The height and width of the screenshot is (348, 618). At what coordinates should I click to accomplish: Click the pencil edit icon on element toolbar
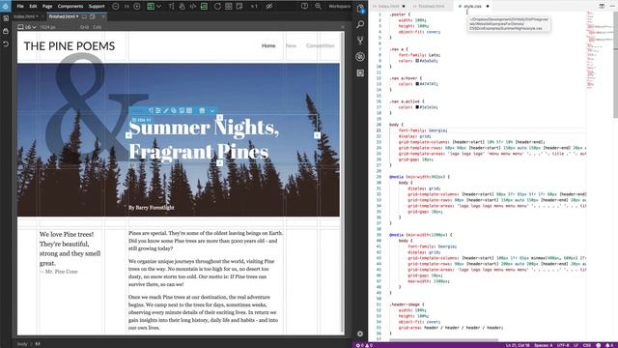click(166, 111)
